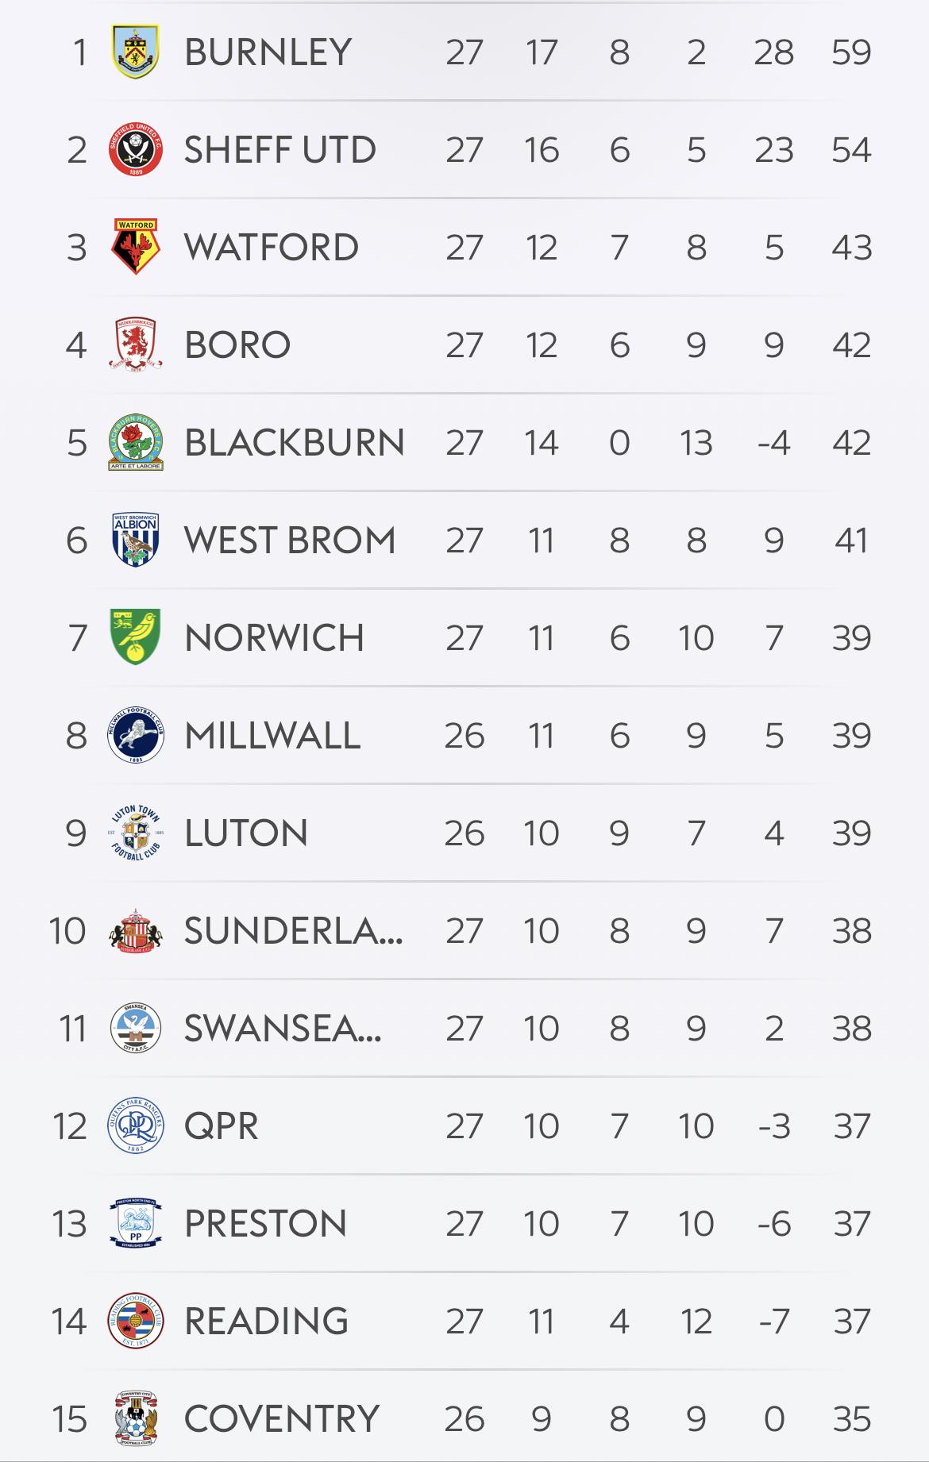929x1462 pixels.
Task: Tap the Blackburn Rovers crest
Action: coord(136,442)
